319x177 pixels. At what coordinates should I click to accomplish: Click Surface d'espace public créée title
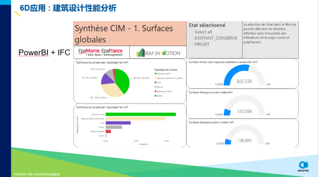[211, 122]
